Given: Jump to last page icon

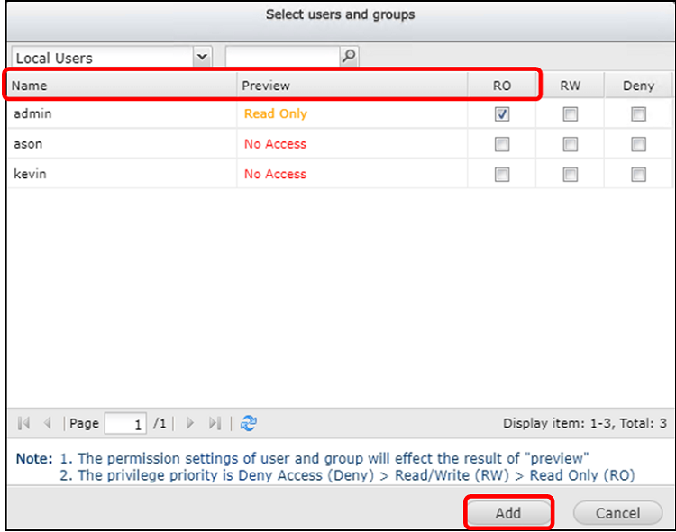Looking at the screenshot, I should [215, 424].
